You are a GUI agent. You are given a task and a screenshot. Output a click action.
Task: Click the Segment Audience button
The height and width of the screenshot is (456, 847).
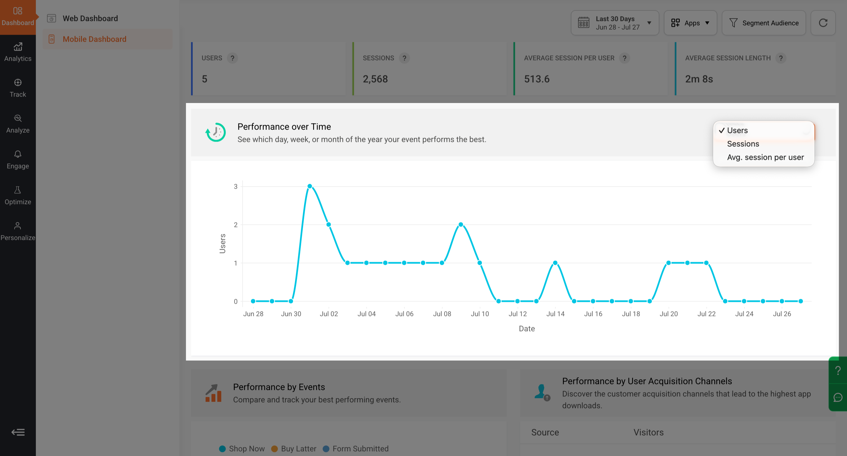click(764, 23)
